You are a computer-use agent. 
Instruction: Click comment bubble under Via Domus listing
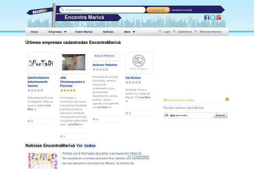(127, 113)
